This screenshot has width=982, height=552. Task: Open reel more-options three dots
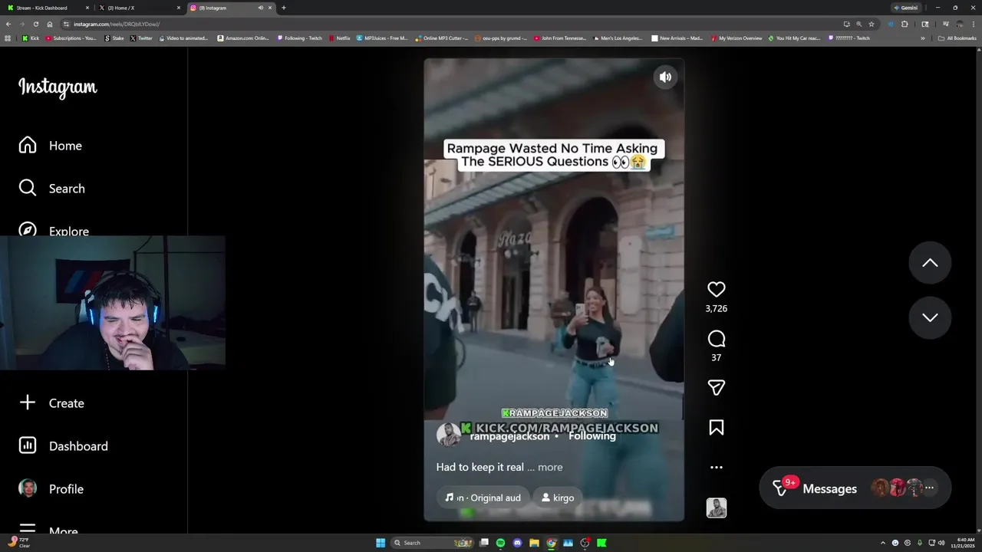point(716,467)
